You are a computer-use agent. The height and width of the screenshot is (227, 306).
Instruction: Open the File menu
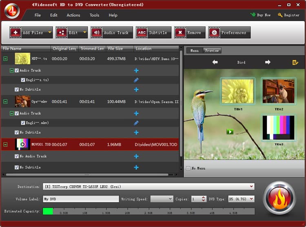pyautogui.click(x=38, y=15)
